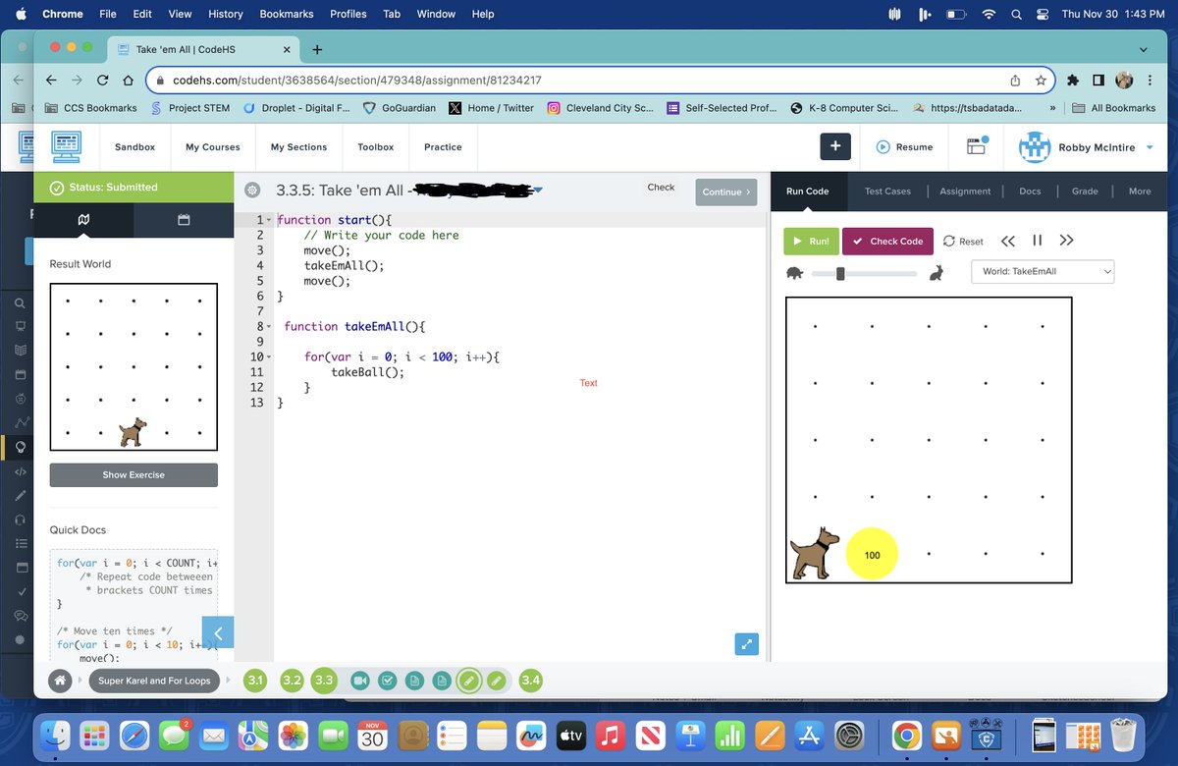
Task: Click the plus create button
Action: tap(835, 146)
